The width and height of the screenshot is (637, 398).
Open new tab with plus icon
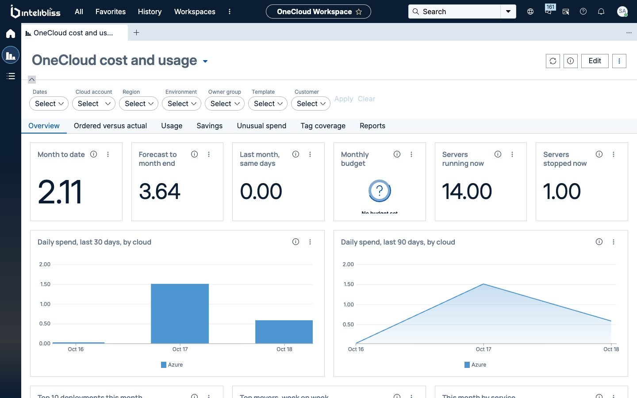(x=136, y=33)
